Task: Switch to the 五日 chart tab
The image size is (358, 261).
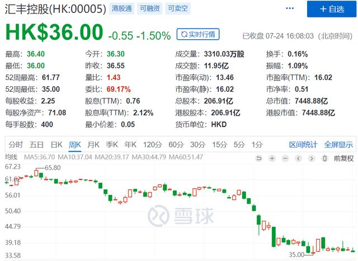Action: pyautogui.click(x=36, y=145)
